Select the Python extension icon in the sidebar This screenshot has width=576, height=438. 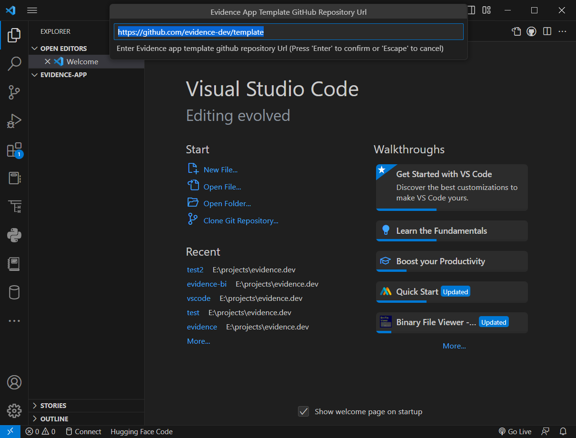pos(14,235)
